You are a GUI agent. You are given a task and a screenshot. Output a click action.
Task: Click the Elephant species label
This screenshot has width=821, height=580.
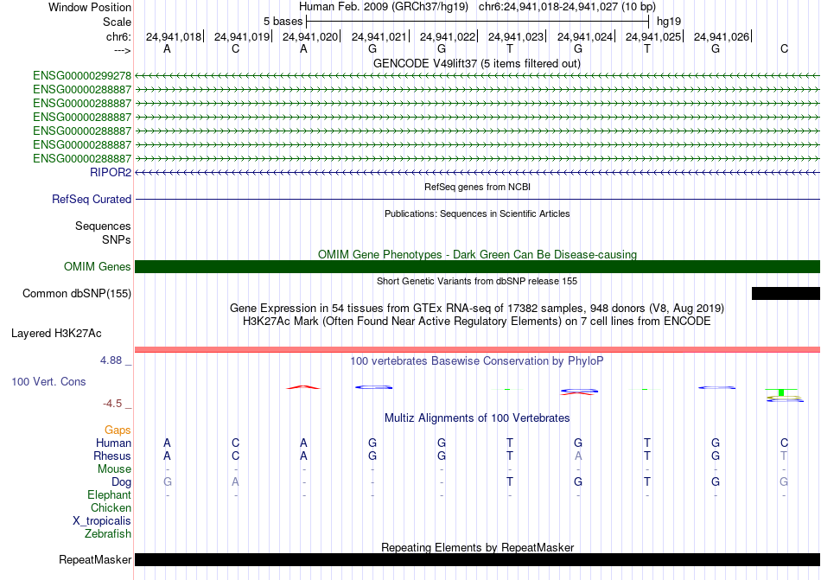click(110, 494)
